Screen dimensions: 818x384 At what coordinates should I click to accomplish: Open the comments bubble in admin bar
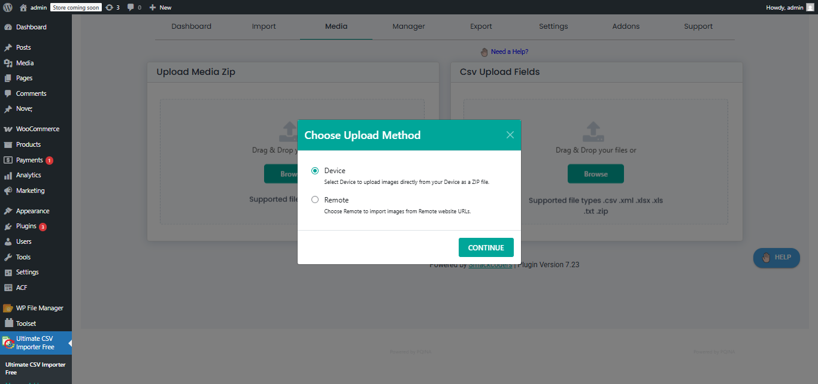click(131, 8)
